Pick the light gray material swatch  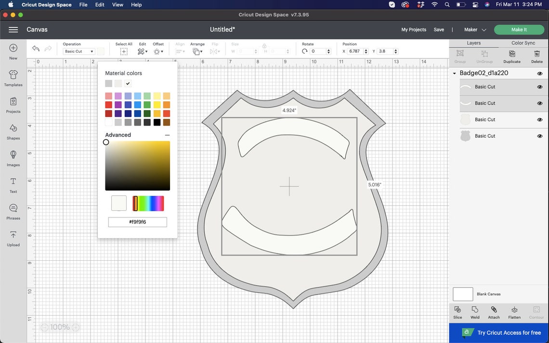[x=108, y=83]
